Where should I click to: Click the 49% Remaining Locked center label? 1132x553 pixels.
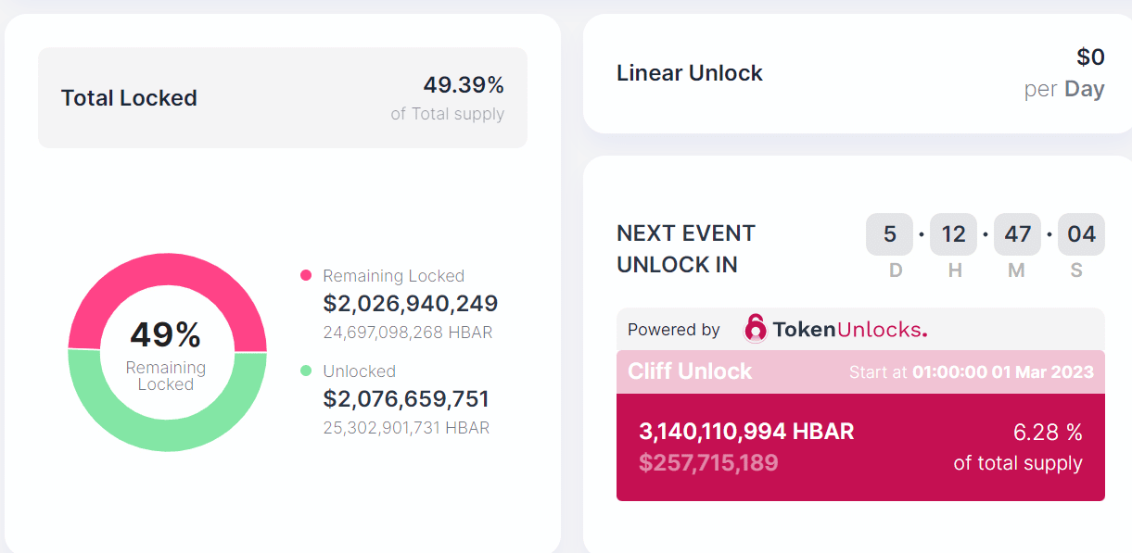pyautogui.click(x=166, y=353)
